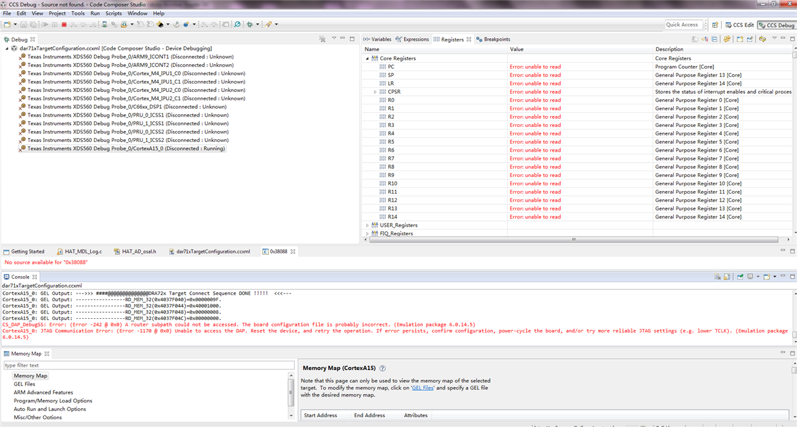Viewport: 797px width, 427px height.
Task: Open the Project menu
Action: [57, 13]
